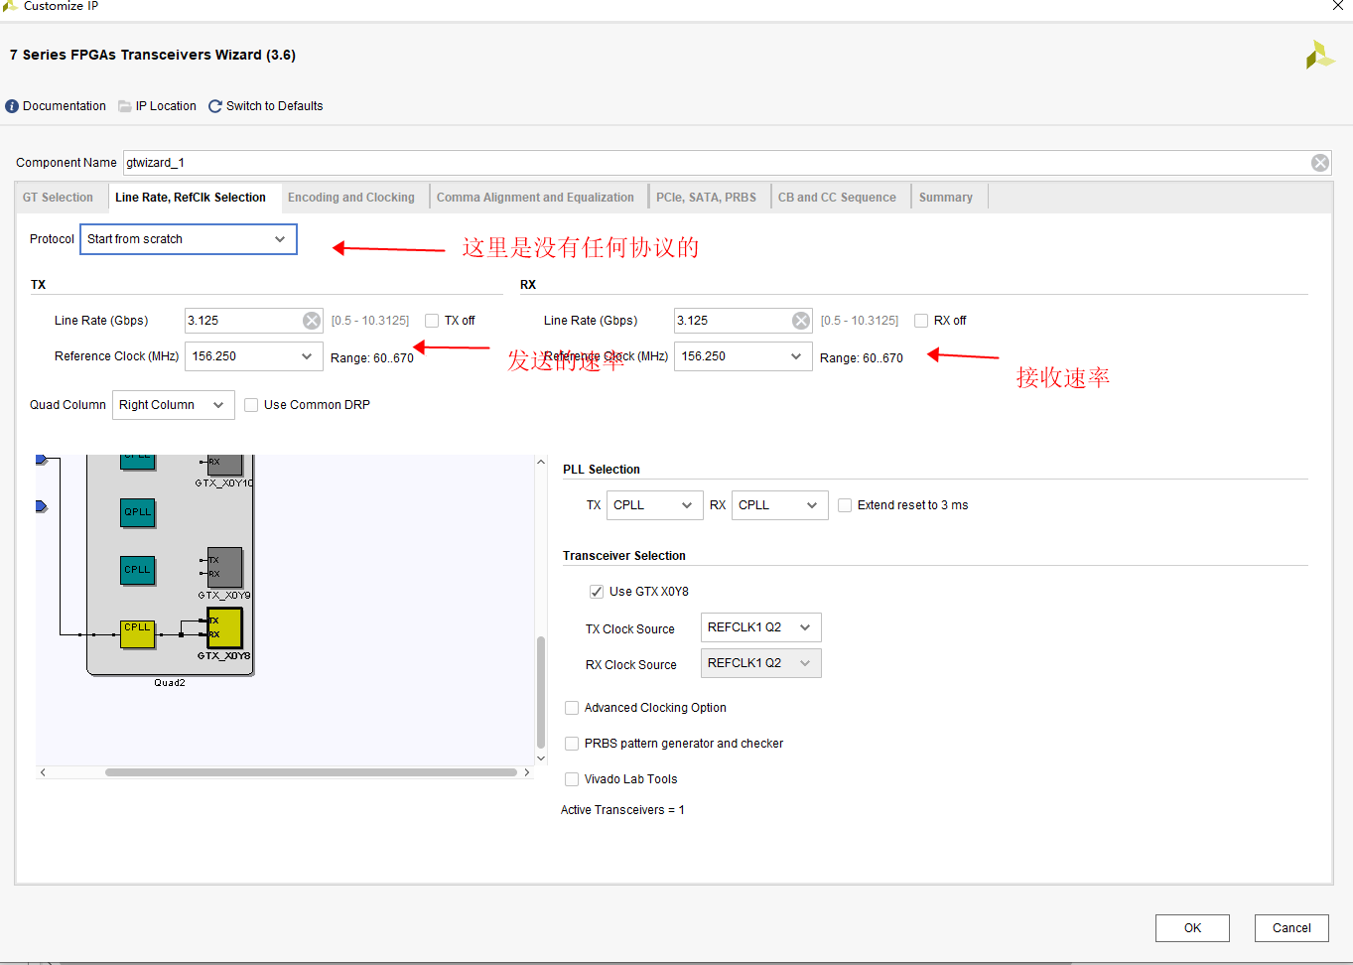
Task: Click the Active Transceivers = 1 text
Action: click(x=622, y=810)
